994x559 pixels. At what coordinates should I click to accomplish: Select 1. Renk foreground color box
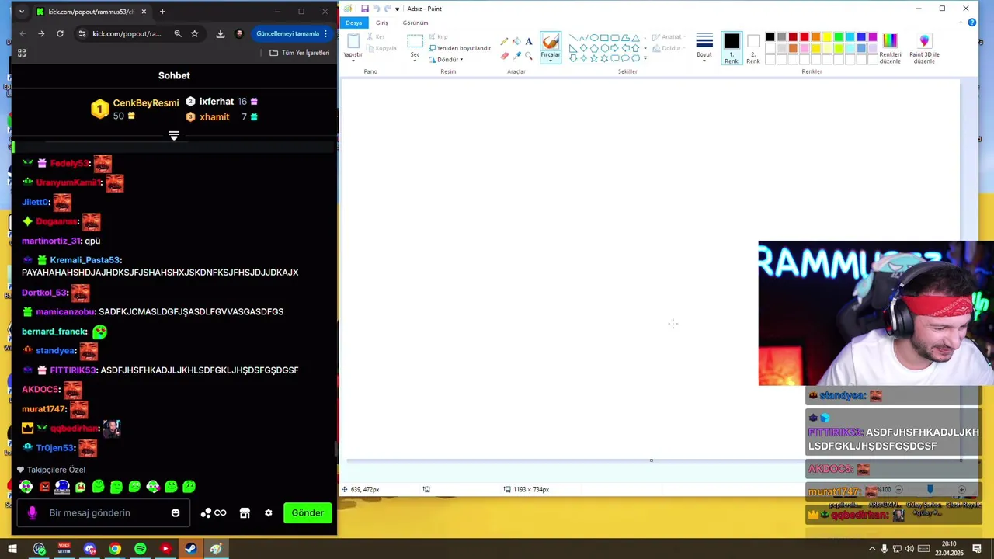[732, 48]
